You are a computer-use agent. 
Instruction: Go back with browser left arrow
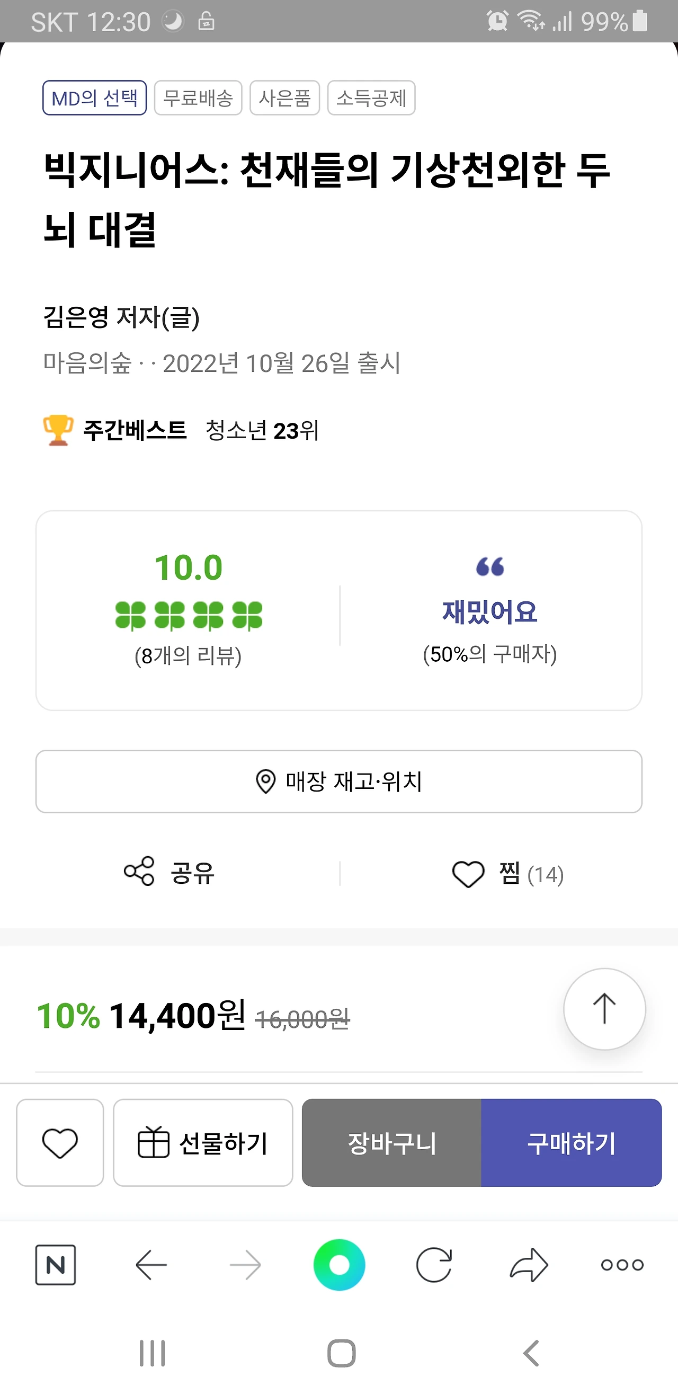151,1265
